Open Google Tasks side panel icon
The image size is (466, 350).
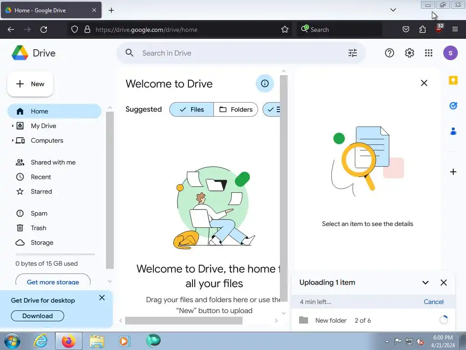point(453,106)
